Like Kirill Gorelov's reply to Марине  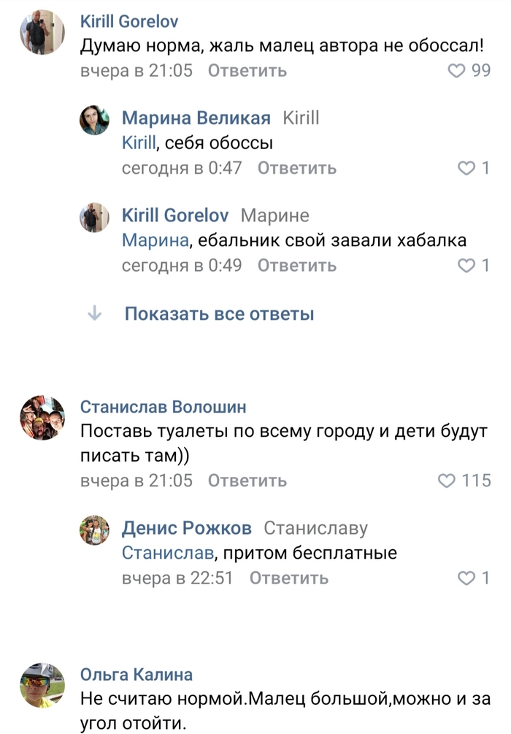pos(466,266)
